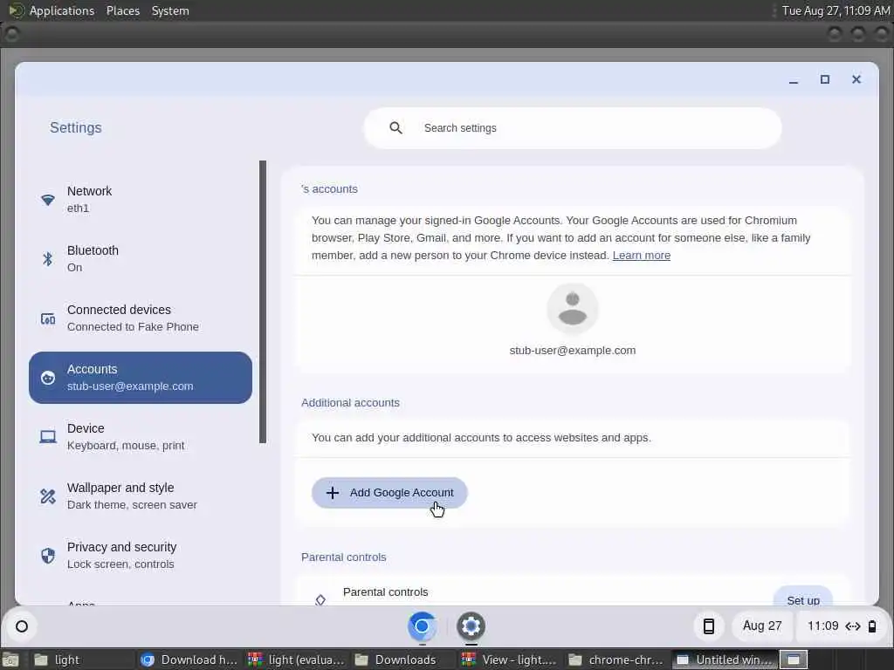Click the sidebar vertical scrollbar
Screen dimensions: 894x670
[x=263, y=302]
